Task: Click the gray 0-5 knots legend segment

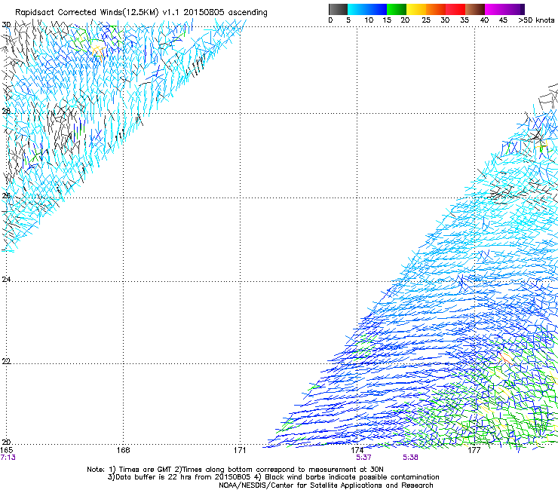Action: [x=338, y=9]
